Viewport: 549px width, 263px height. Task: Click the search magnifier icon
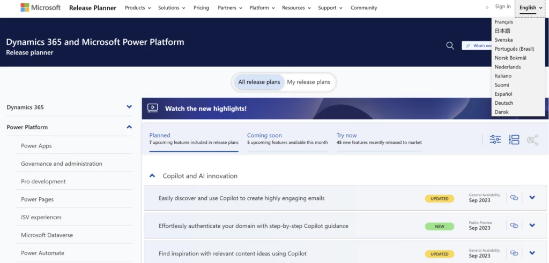pyautogui.click(x=450, y=45)
